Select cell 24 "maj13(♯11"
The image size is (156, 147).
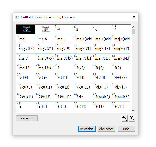pos(45,68)
